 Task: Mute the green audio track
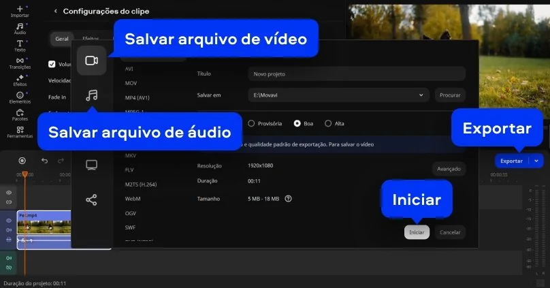click(9, 258)
